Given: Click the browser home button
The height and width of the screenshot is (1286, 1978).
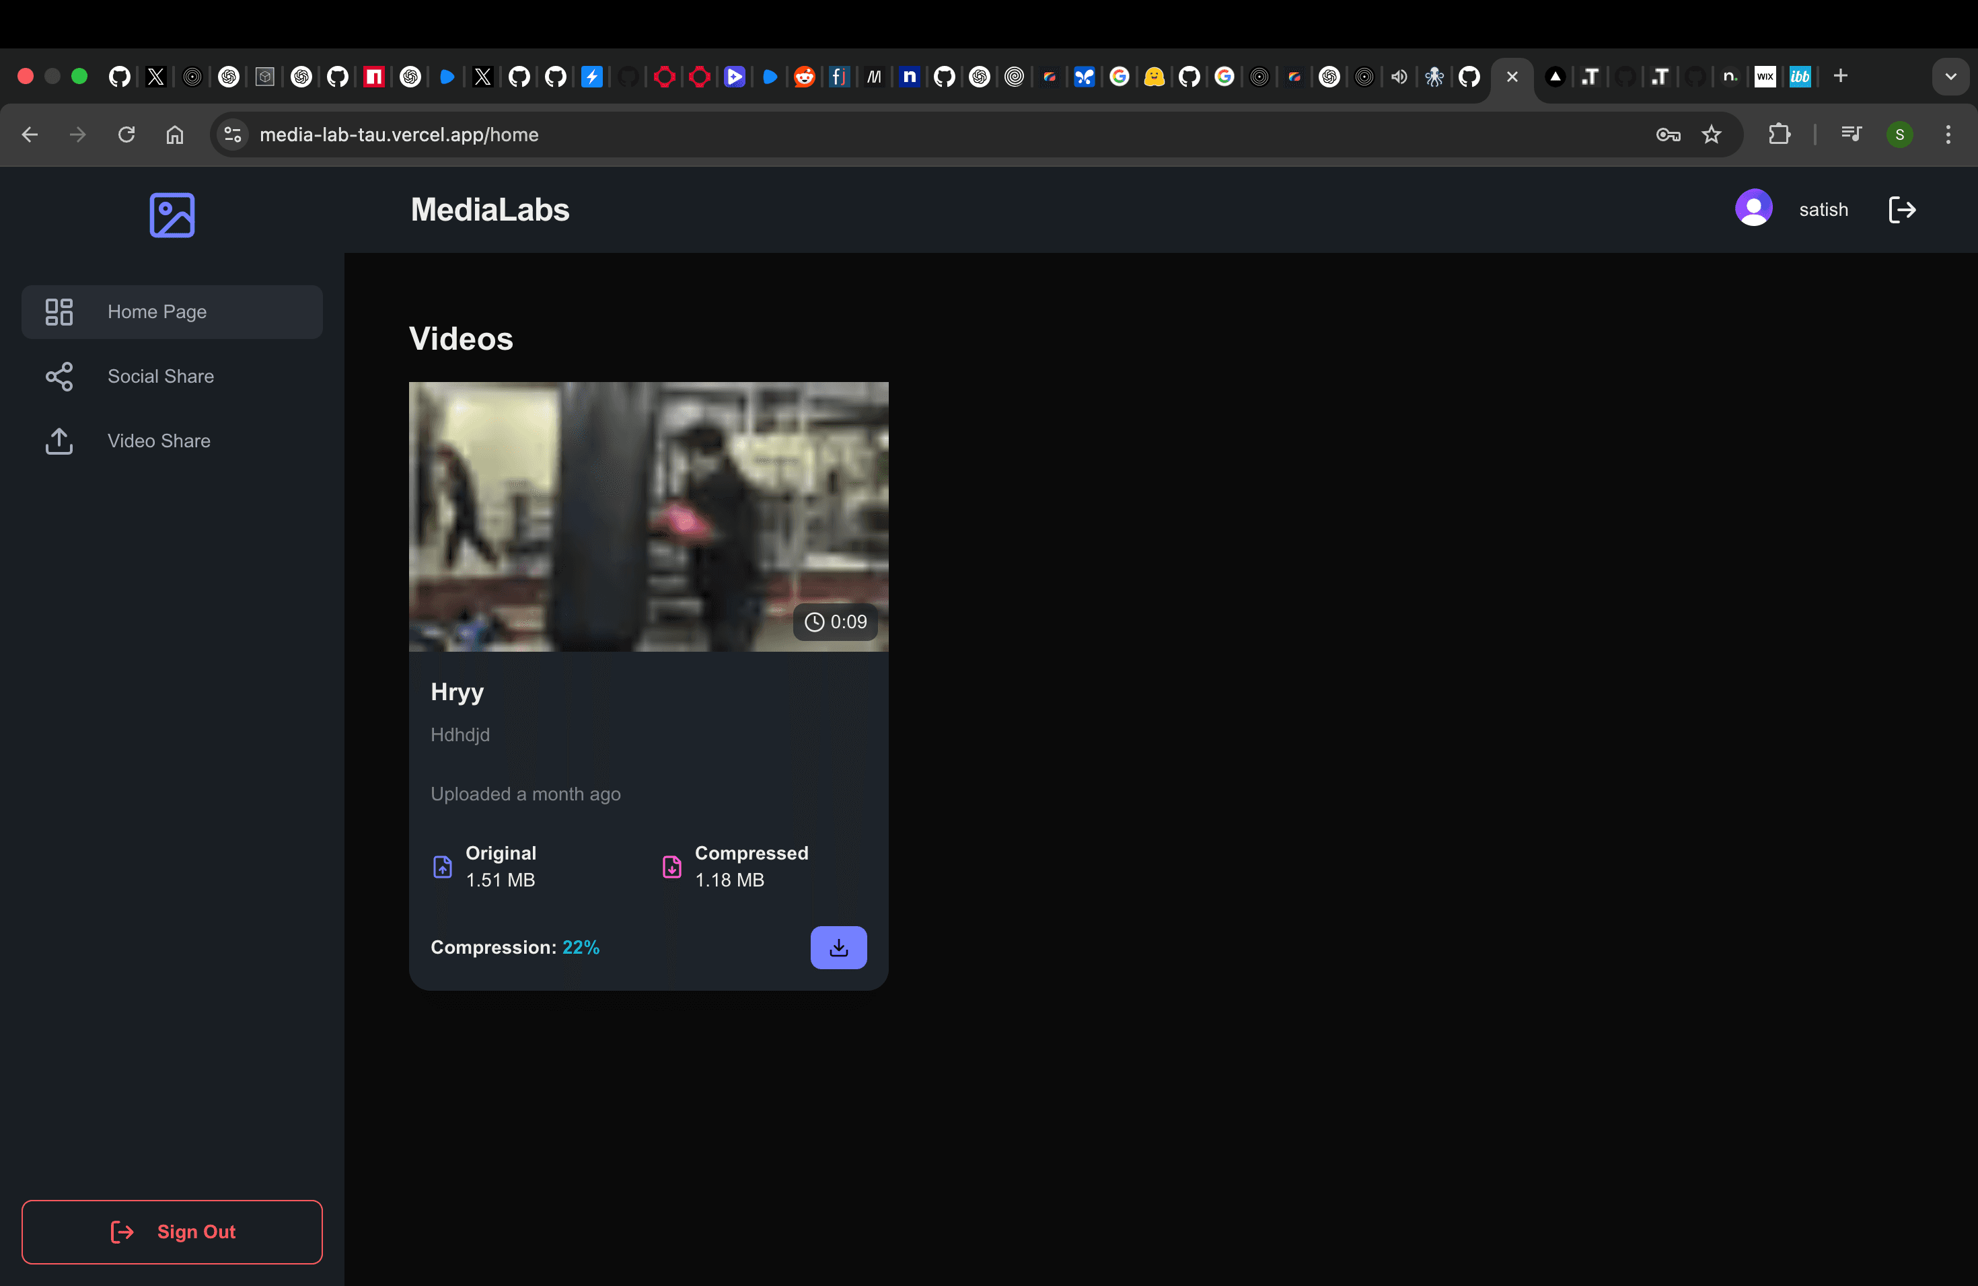Looking at the screenshot, I should [174, 135].
